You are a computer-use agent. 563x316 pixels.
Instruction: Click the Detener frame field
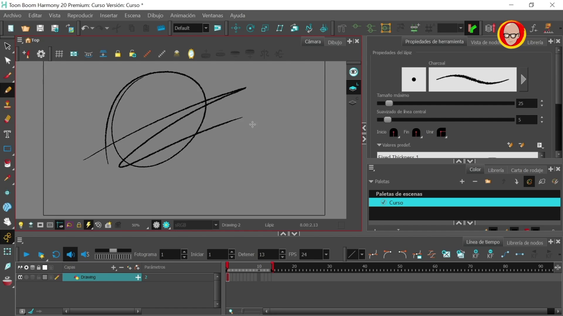pos(268,255)
